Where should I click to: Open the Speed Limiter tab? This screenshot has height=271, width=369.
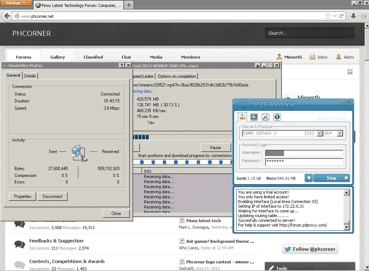(143, 76)
